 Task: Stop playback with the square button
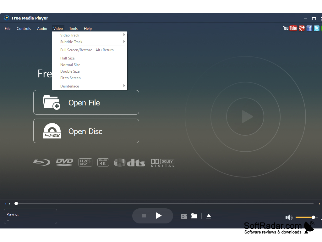(144, 216)
